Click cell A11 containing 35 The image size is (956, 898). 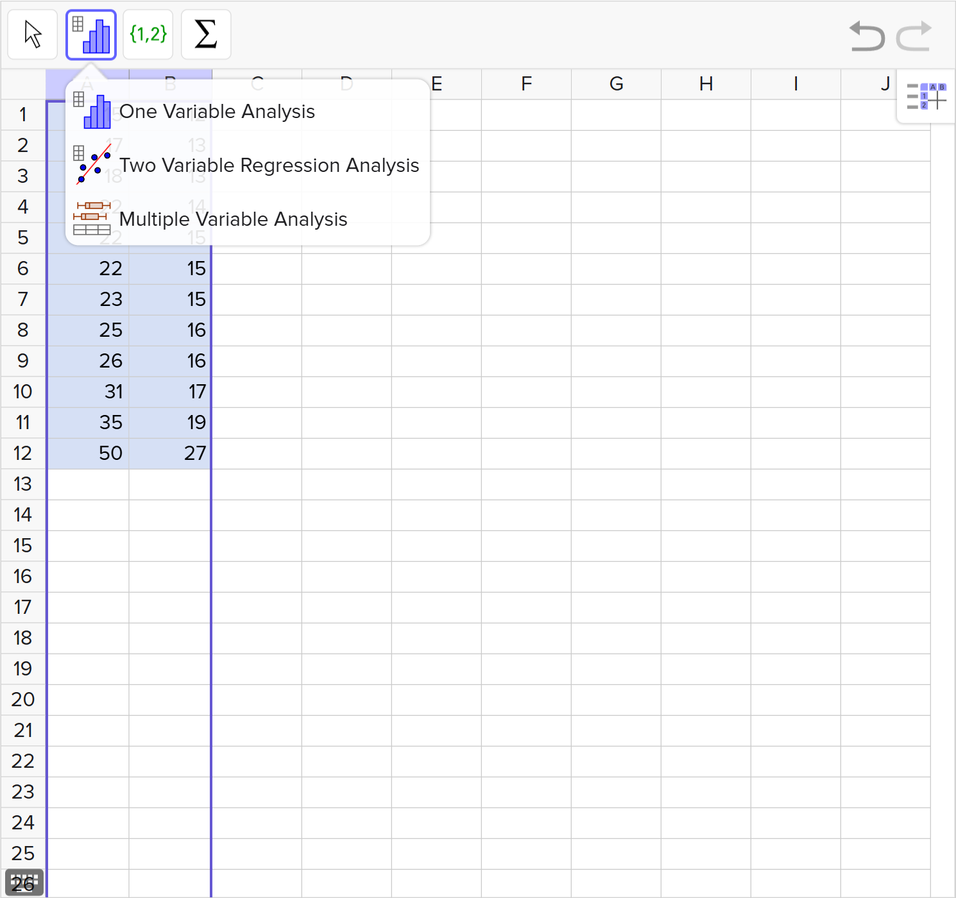[88, 423]
